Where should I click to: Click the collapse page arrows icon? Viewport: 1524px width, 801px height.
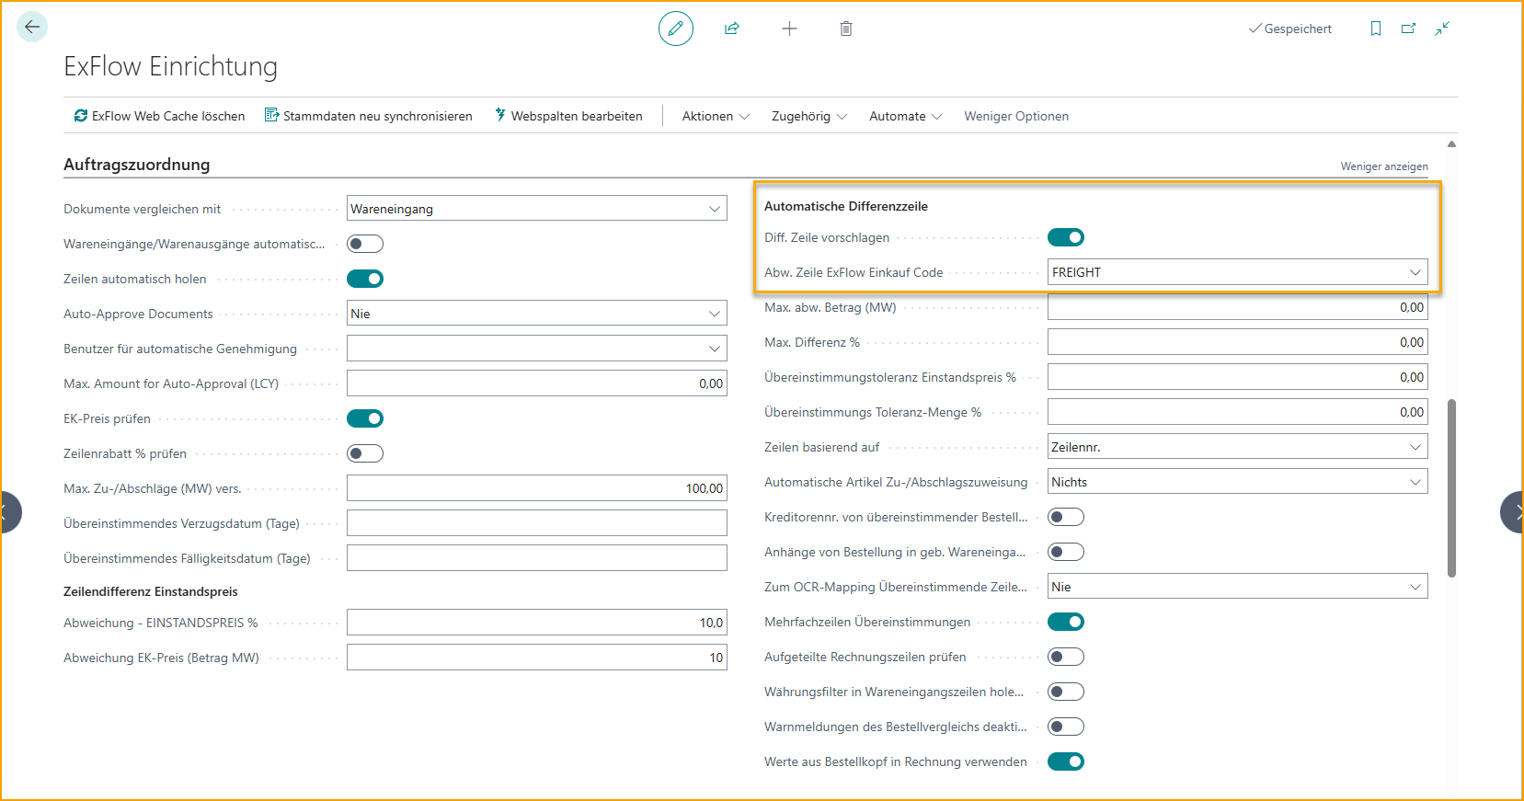(1442, 29)
